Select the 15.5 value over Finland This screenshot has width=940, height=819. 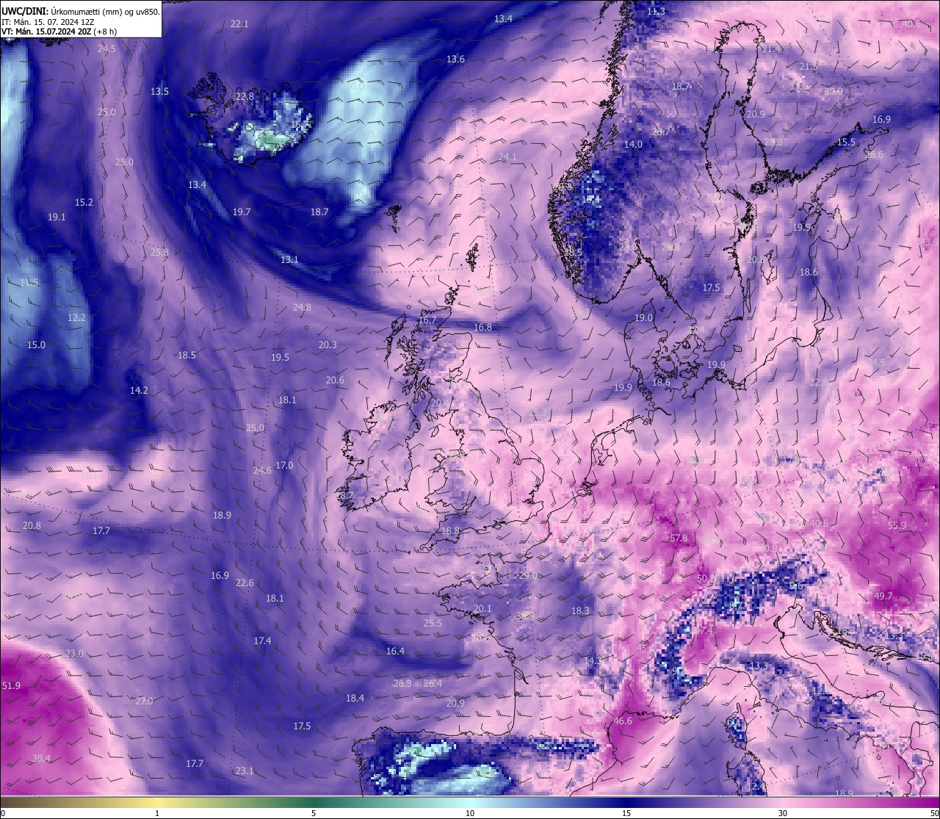[x=846, y=142]
